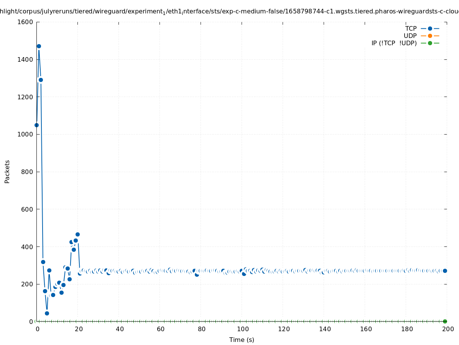This screenshot has height=345, width=459.
Task: Click the 800 tick label on y-axis
Action: (27, 172)
